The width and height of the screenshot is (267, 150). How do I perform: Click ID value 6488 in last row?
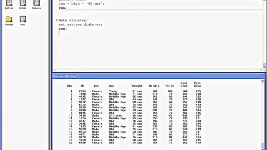click(x=82, y=142)
